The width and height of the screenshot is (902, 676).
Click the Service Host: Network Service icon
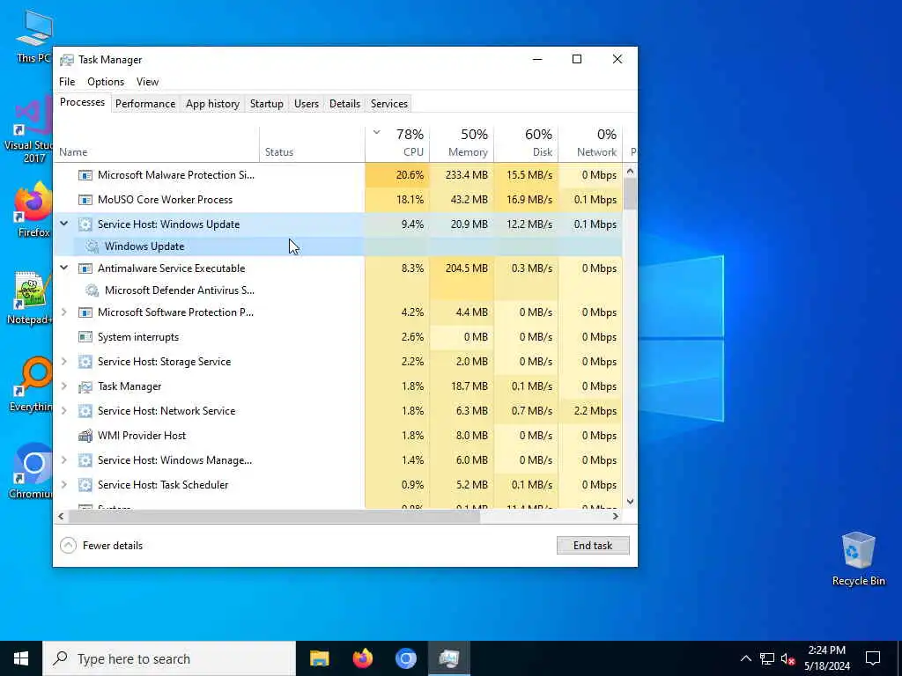point(85,411)
